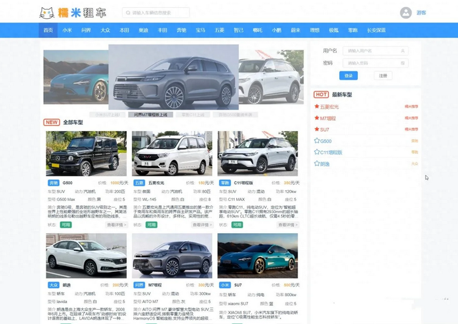Select 宝马 in the navigation bar
The height and width of the screenshot is (324, 458).
[200, 30]
